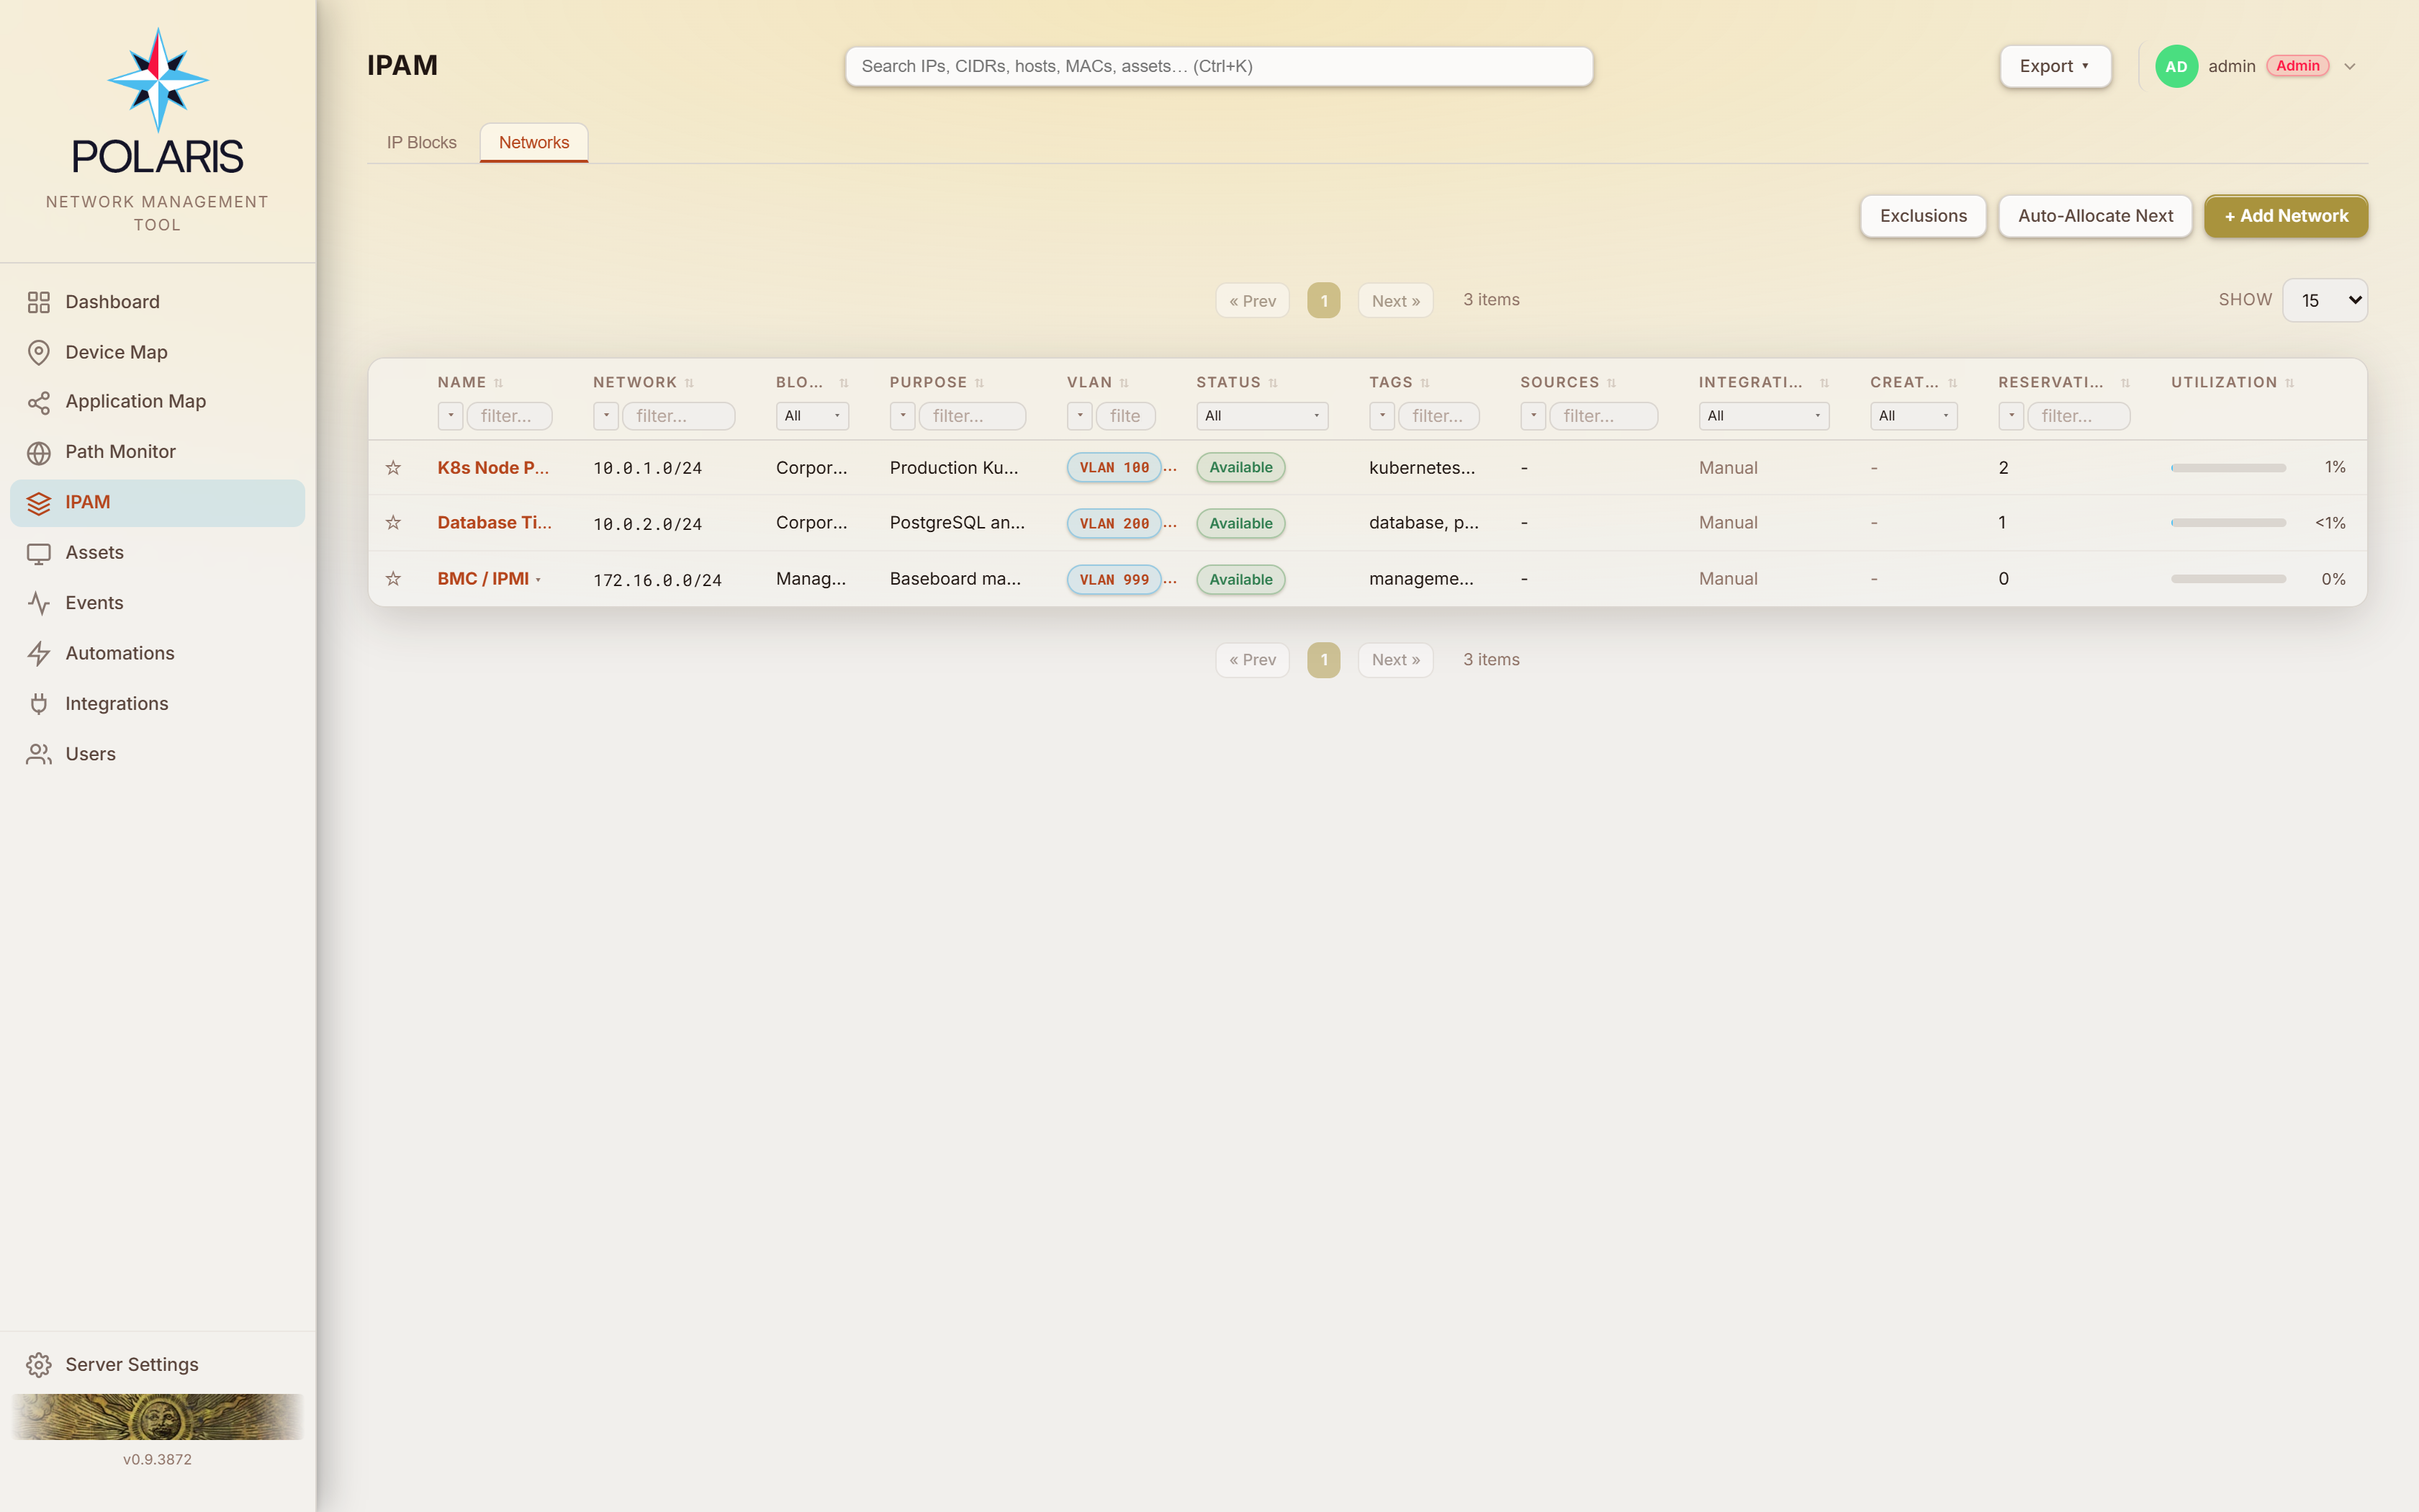The height and width of the screenshot is (1512, 2419).
Task: Go to Users menu item
Action: point(158,754)
